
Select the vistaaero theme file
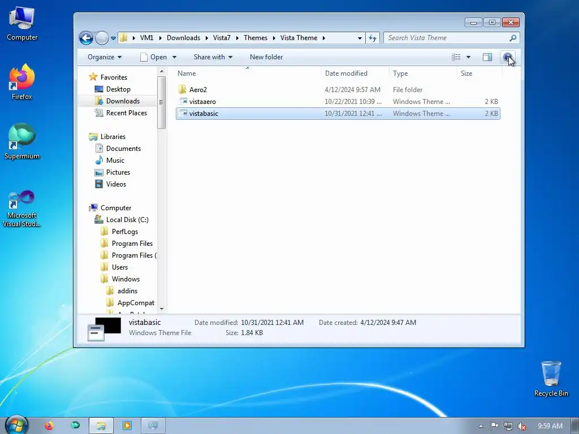click(338, 102)
